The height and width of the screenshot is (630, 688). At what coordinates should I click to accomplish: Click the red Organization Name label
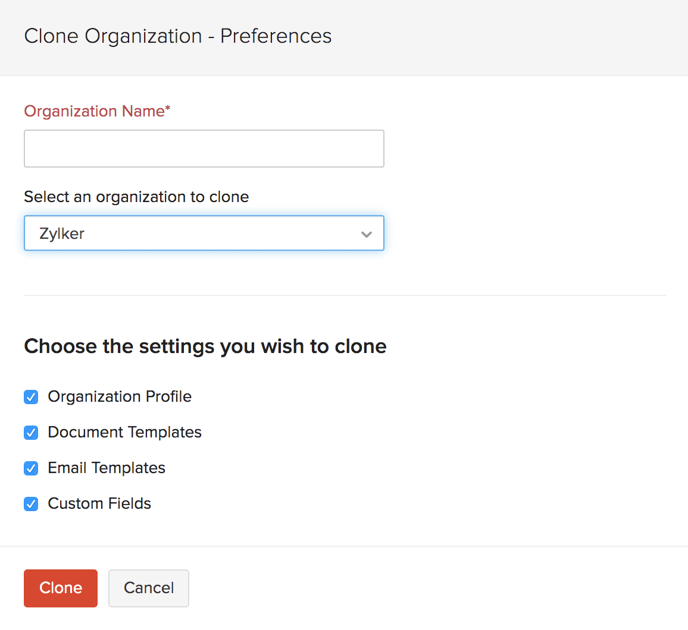(x=94, y=111)
